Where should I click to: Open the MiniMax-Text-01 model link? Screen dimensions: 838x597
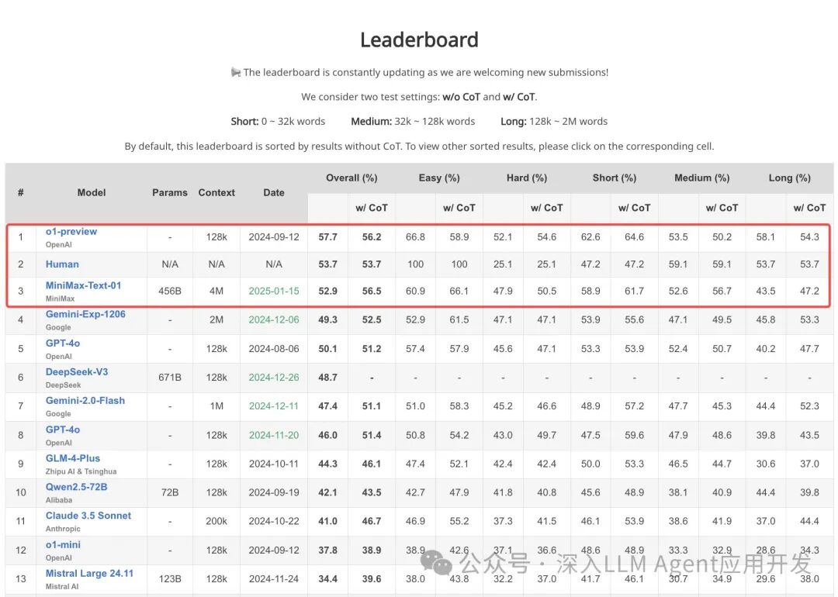(x=83, y=285)
